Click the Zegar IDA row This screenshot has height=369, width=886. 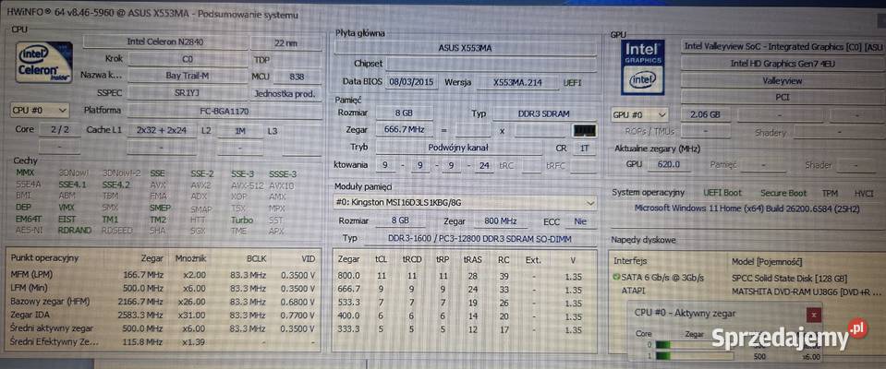coord(163,315)
